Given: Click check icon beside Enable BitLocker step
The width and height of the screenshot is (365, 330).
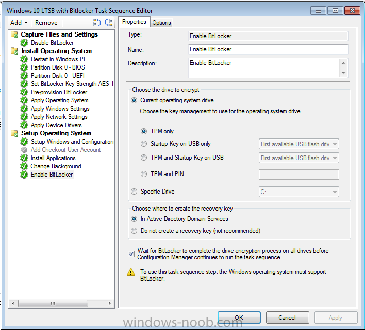Looking at the screenshot, I should 24,175.
